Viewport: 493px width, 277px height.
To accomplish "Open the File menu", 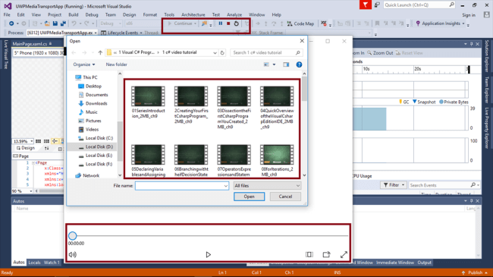I will pyautogui.click(x=7, y=14).
